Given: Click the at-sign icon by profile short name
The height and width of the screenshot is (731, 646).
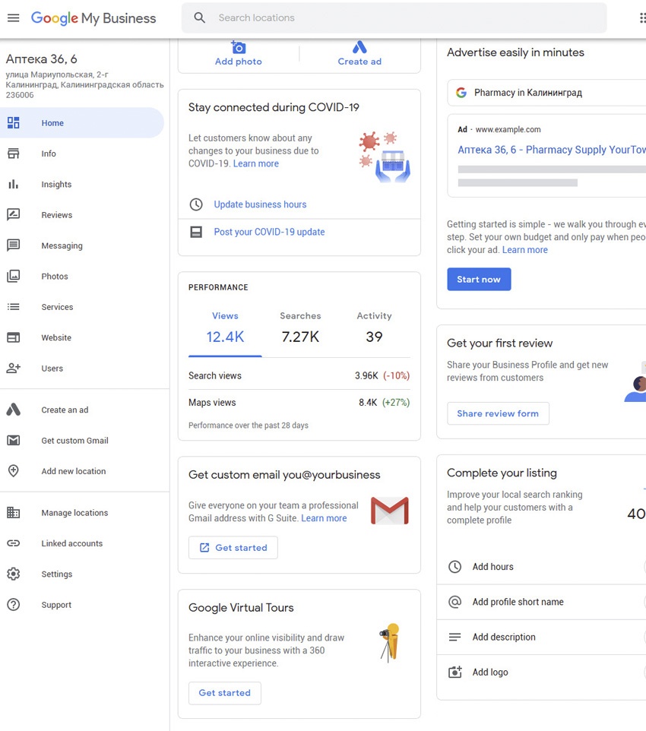Looking at the screenshot, I should 454,602.
